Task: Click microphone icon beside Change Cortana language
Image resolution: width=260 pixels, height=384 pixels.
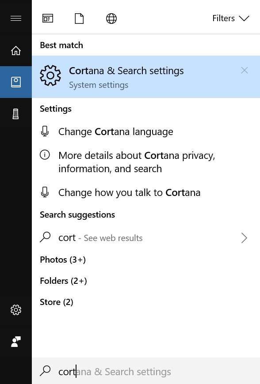Action: [x=45, y=131]
